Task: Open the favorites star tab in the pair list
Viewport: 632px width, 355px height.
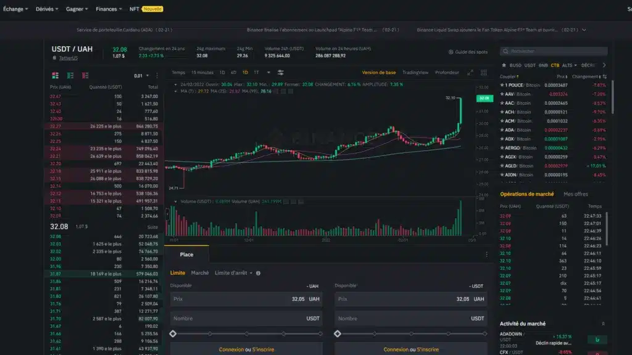Action: coord(504,65)
